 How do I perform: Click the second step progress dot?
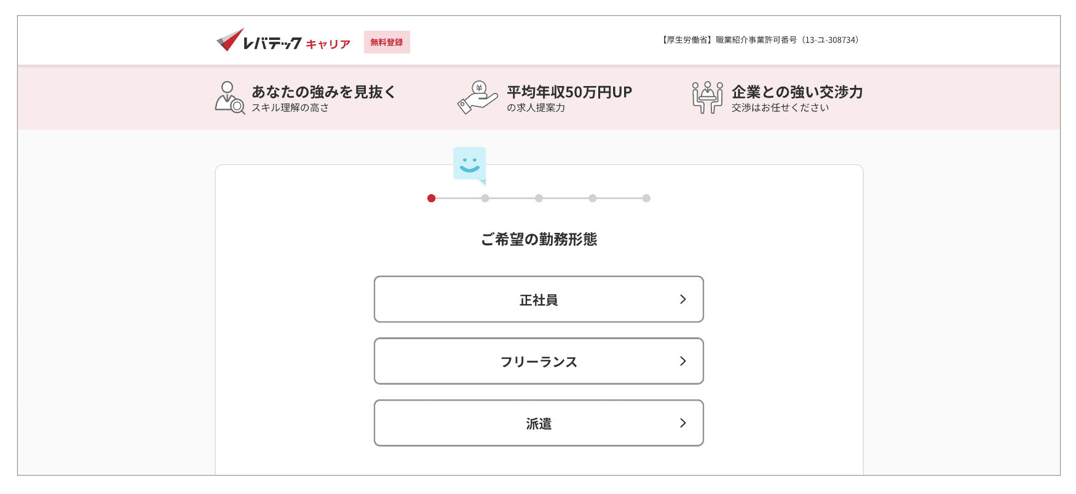point(485,198)
